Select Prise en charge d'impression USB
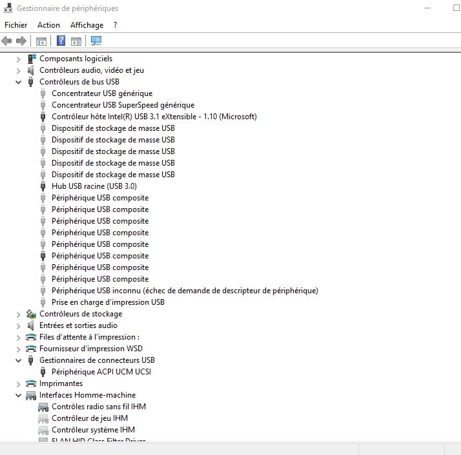Screen dimensions: 461x455 108,302
